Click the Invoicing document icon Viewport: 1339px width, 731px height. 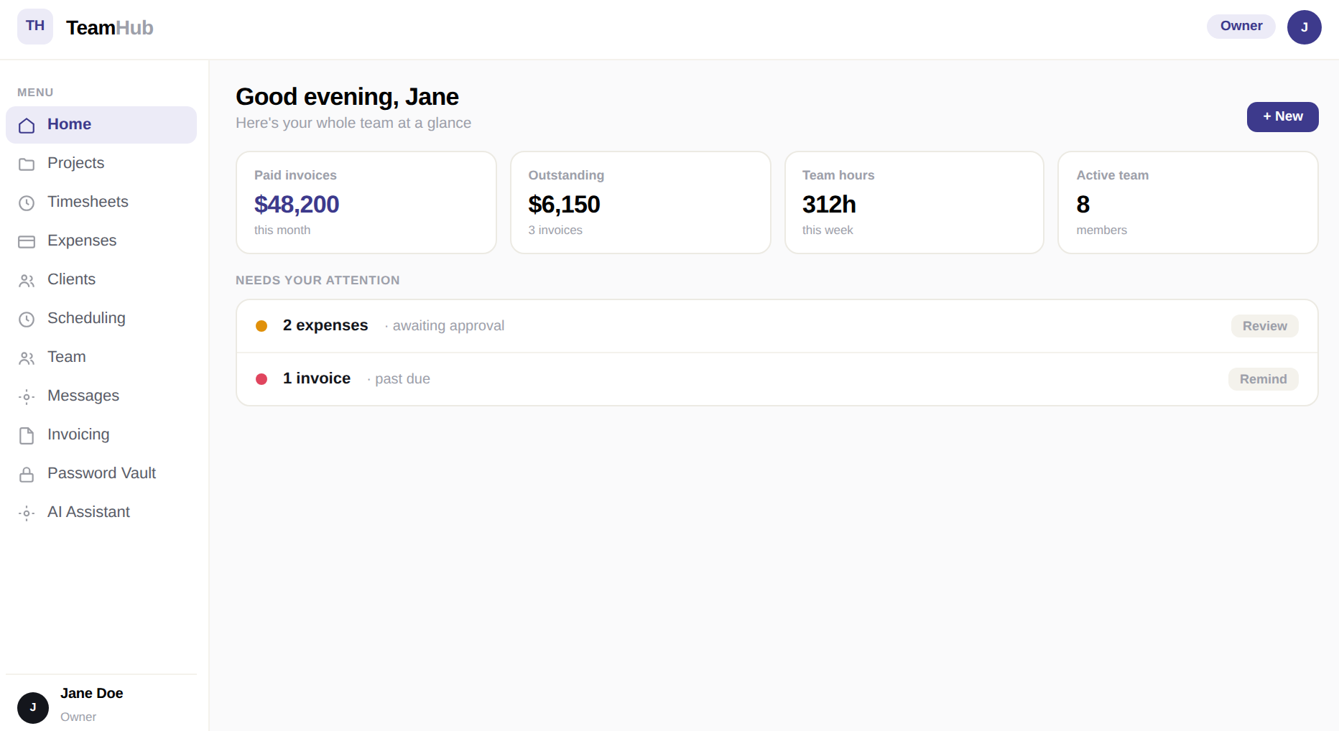[27, 436]
